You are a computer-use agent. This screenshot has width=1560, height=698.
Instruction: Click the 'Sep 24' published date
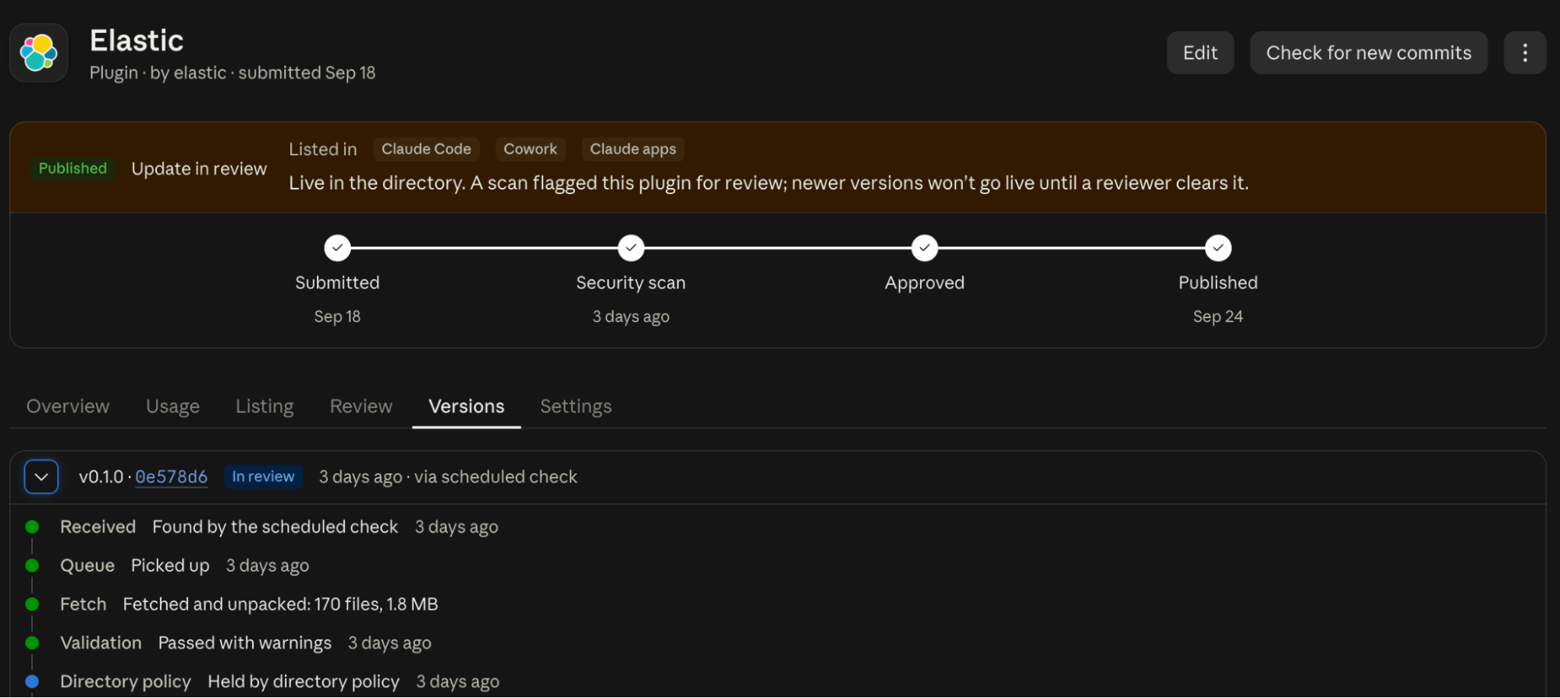click(1218, 317)
